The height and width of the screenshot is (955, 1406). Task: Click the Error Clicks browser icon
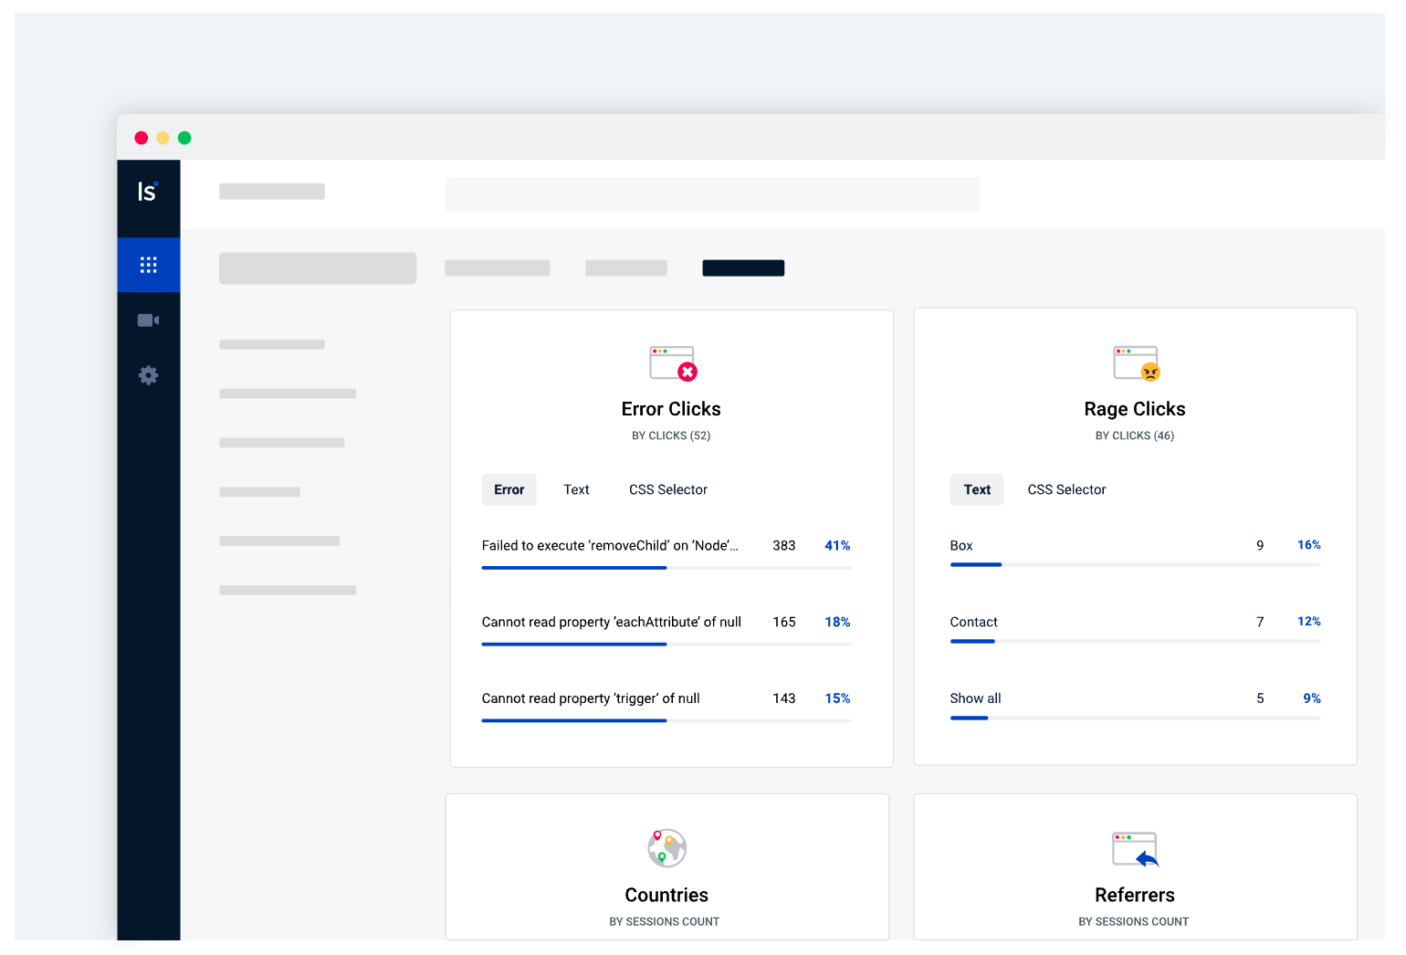tap(673, 363)
